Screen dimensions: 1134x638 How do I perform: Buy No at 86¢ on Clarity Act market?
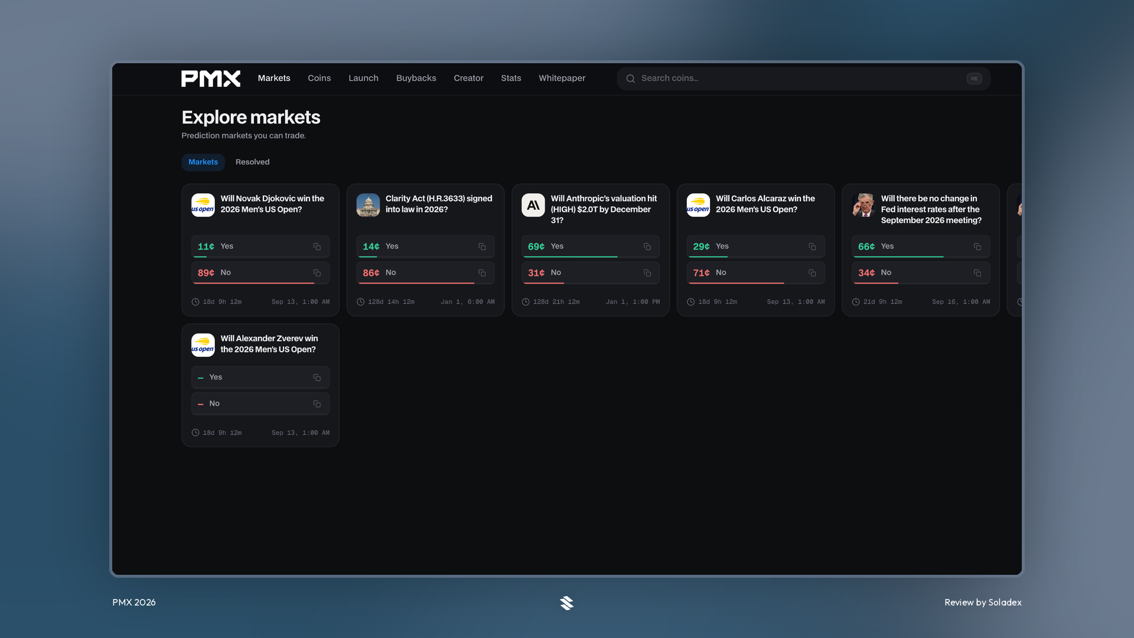pos(425,273)
